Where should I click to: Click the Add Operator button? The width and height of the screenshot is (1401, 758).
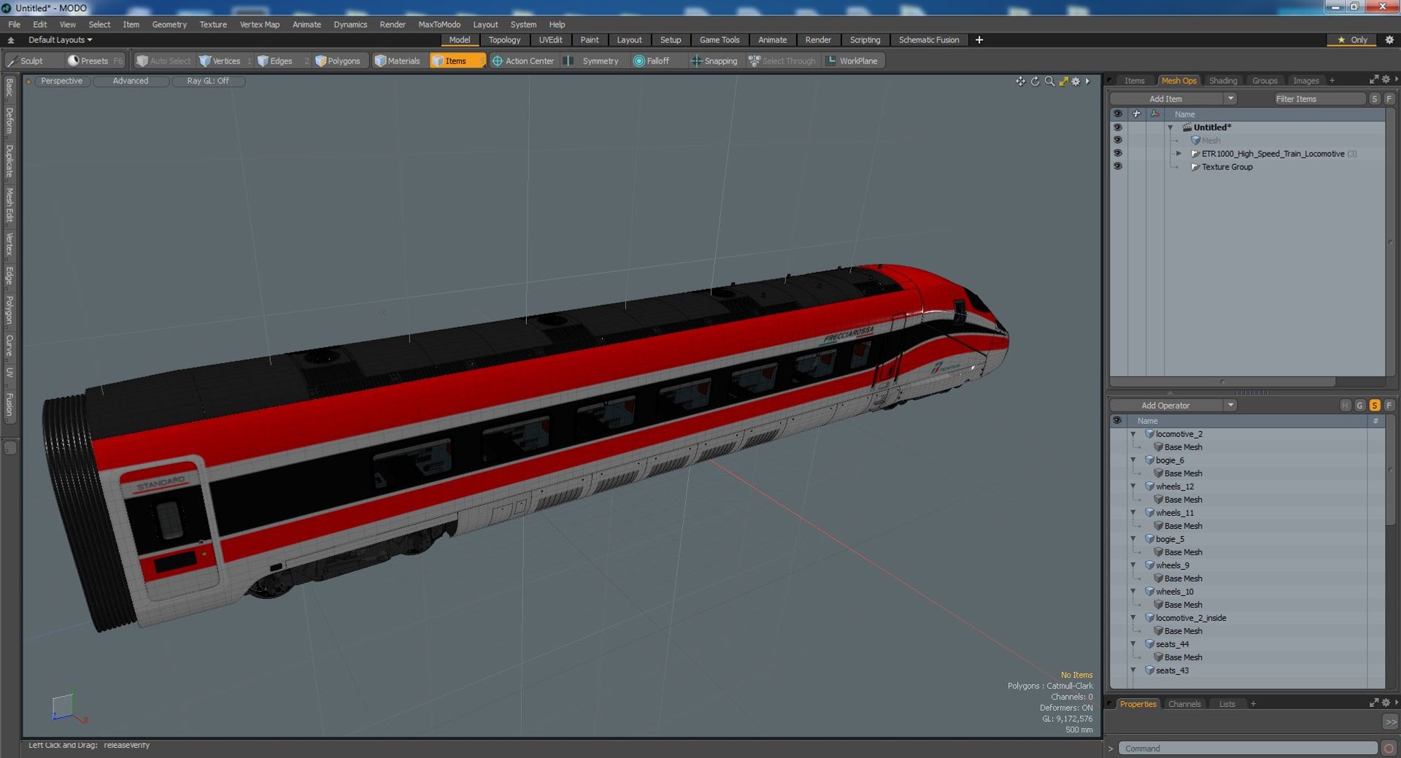click(1166, 406)
